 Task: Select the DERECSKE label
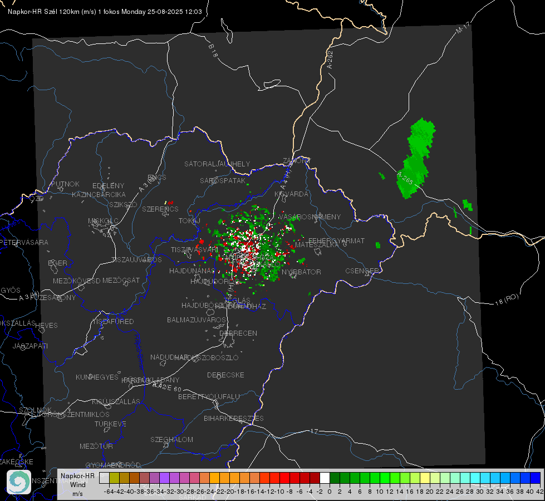pos(225,375)
